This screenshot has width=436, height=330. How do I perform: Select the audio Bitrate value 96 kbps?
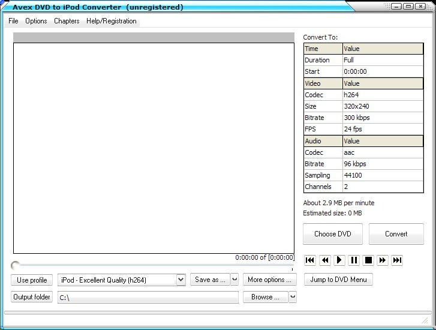tap(383, 164)
